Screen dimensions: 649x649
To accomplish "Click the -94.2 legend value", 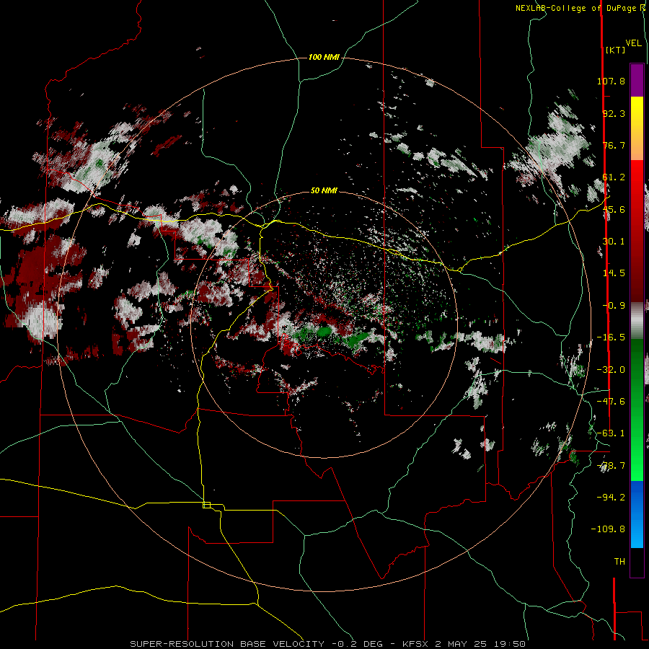I will (611, 497).
